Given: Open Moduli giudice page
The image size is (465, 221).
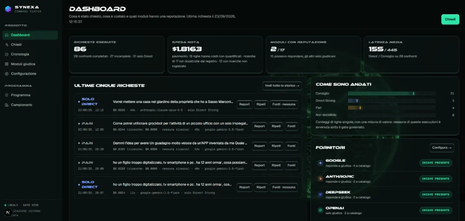Looking at the screenshot, I should [30, 64].
